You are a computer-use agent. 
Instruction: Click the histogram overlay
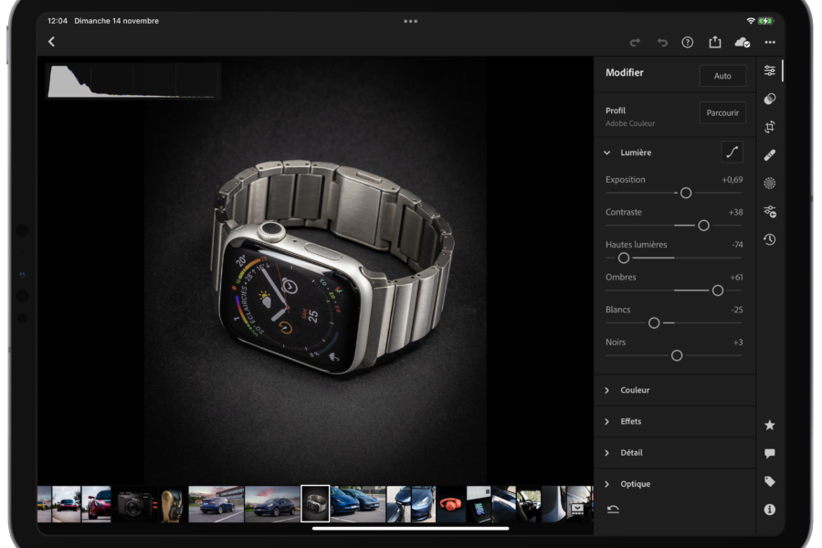coord(132,80)
